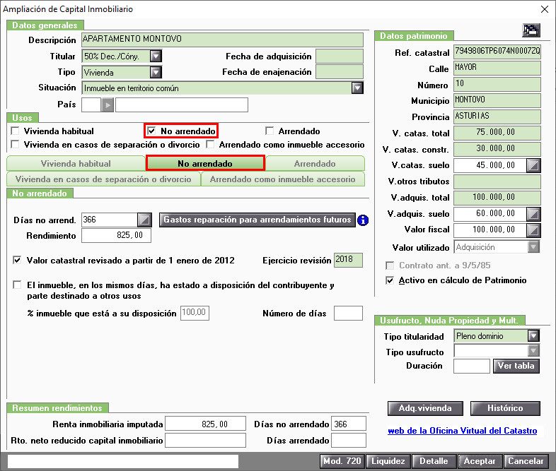This screenshot has height=471, width=556.
Task: Click the calculator icon beside V.adquis. suelo
Action: click(533, 214)
